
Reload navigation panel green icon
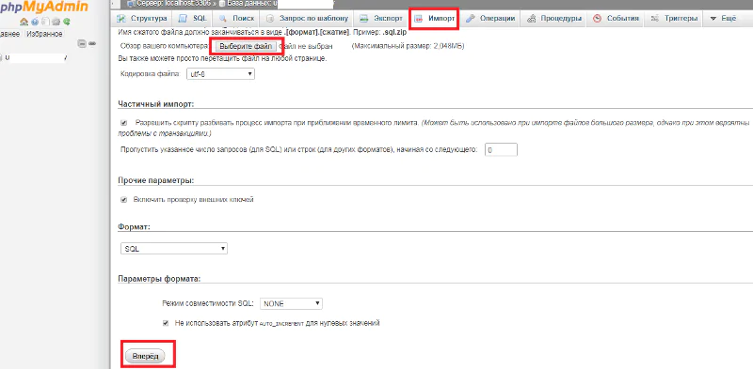click(x=67, y=22)
